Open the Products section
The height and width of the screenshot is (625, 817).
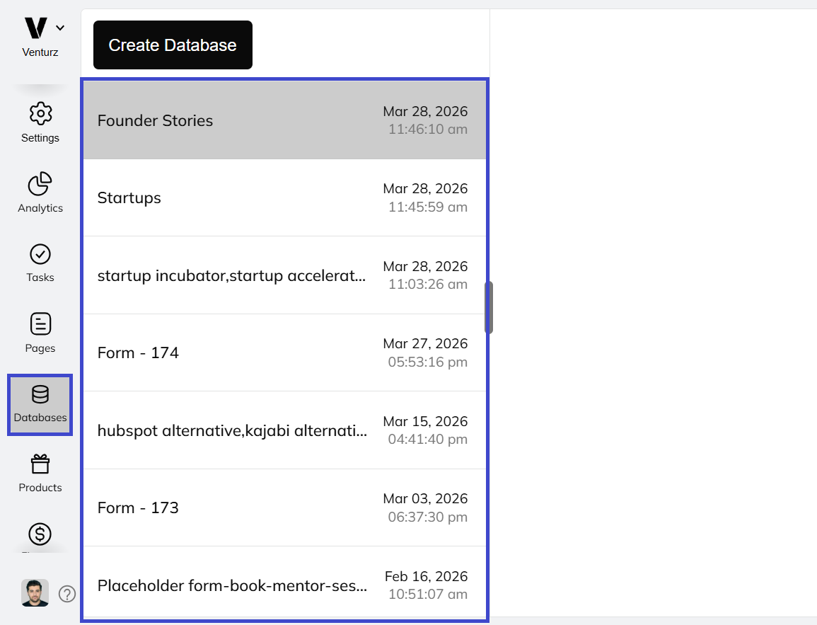(40, 471)
